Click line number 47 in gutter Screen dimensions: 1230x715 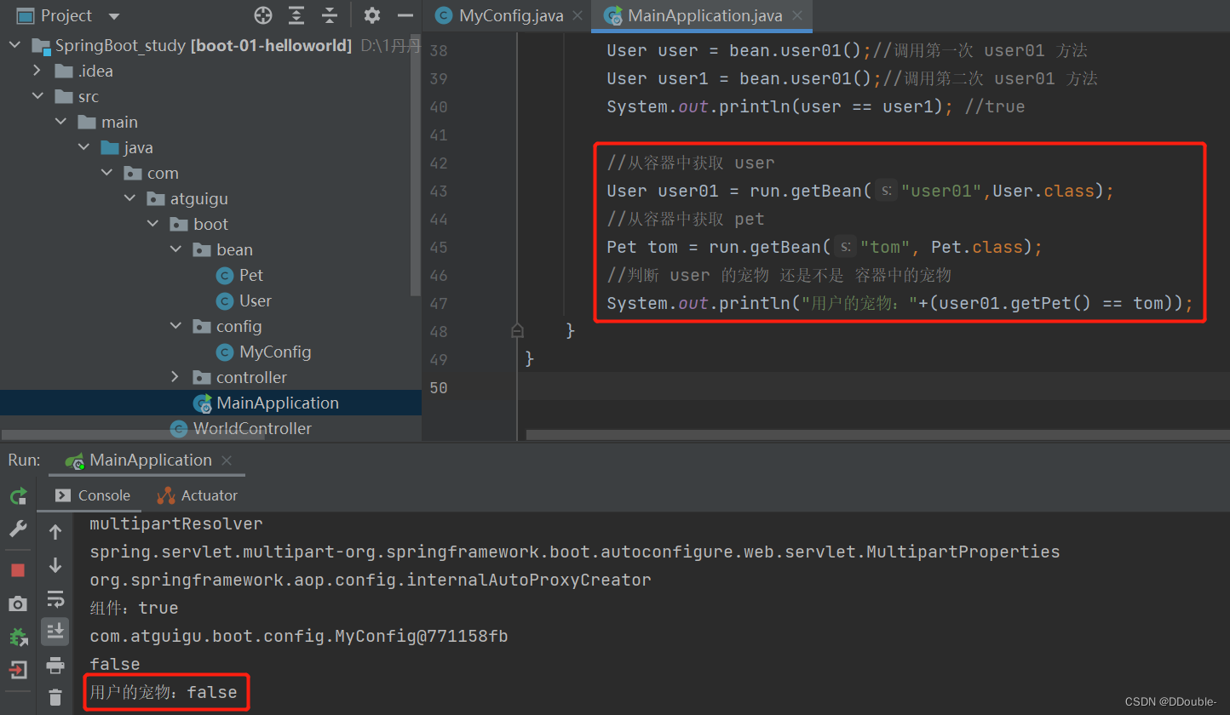439,303
